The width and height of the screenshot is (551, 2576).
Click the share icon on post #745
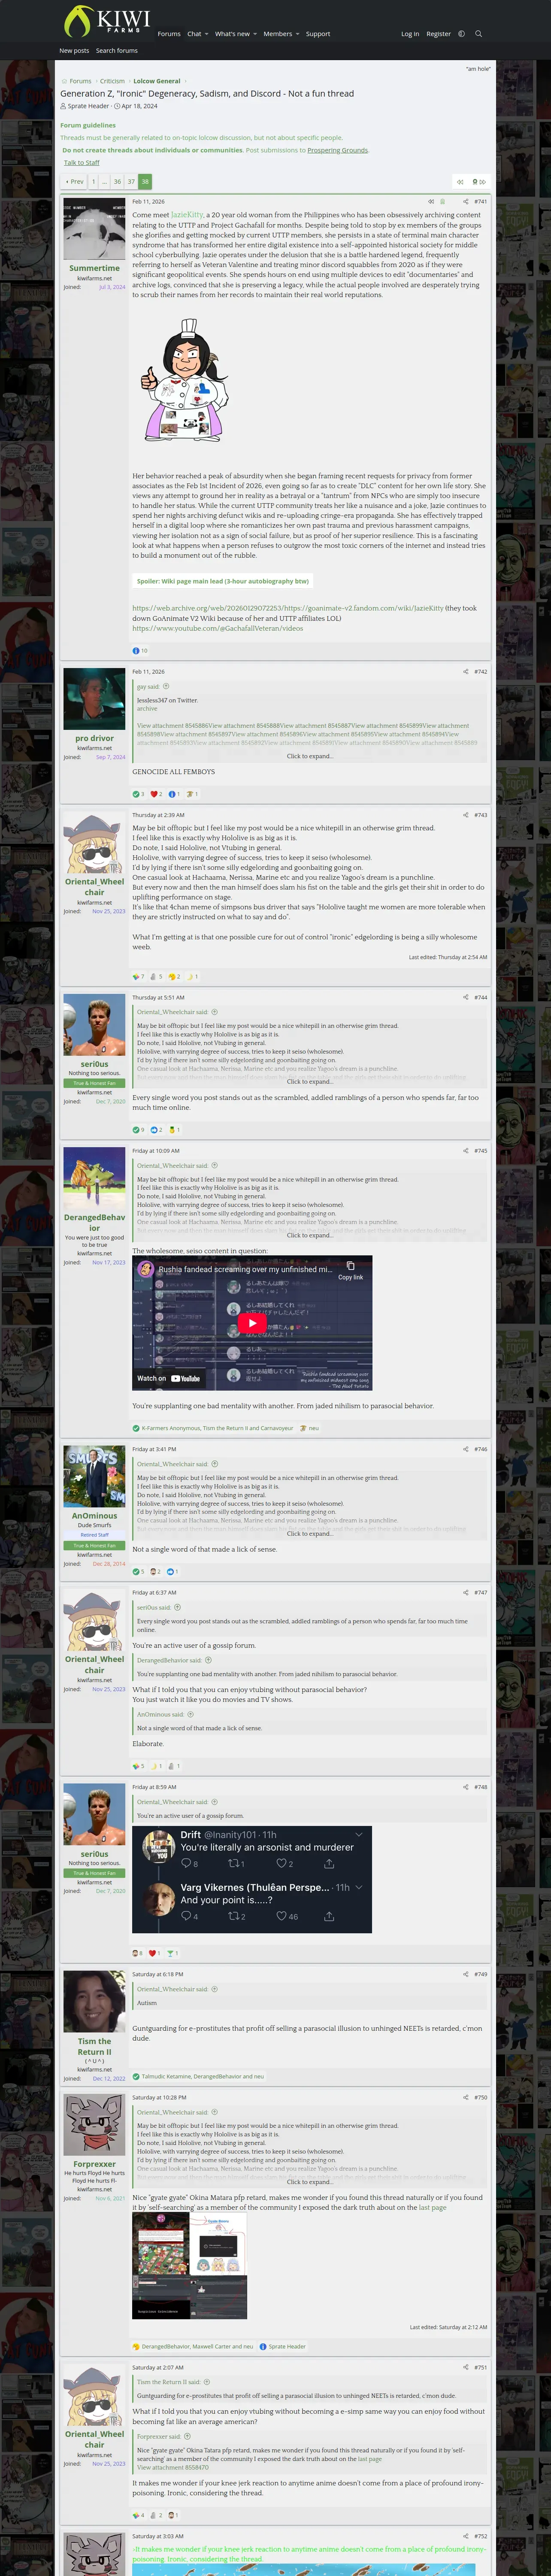click(465, 1151)
